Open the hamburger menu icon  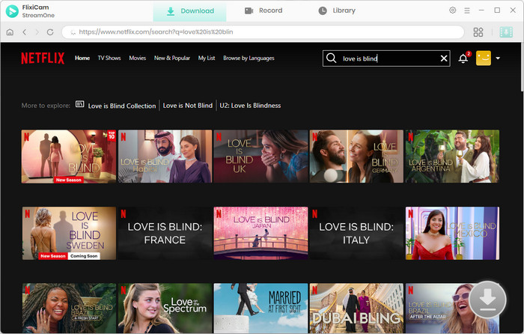pyautogui.click(x=467, y=10)
